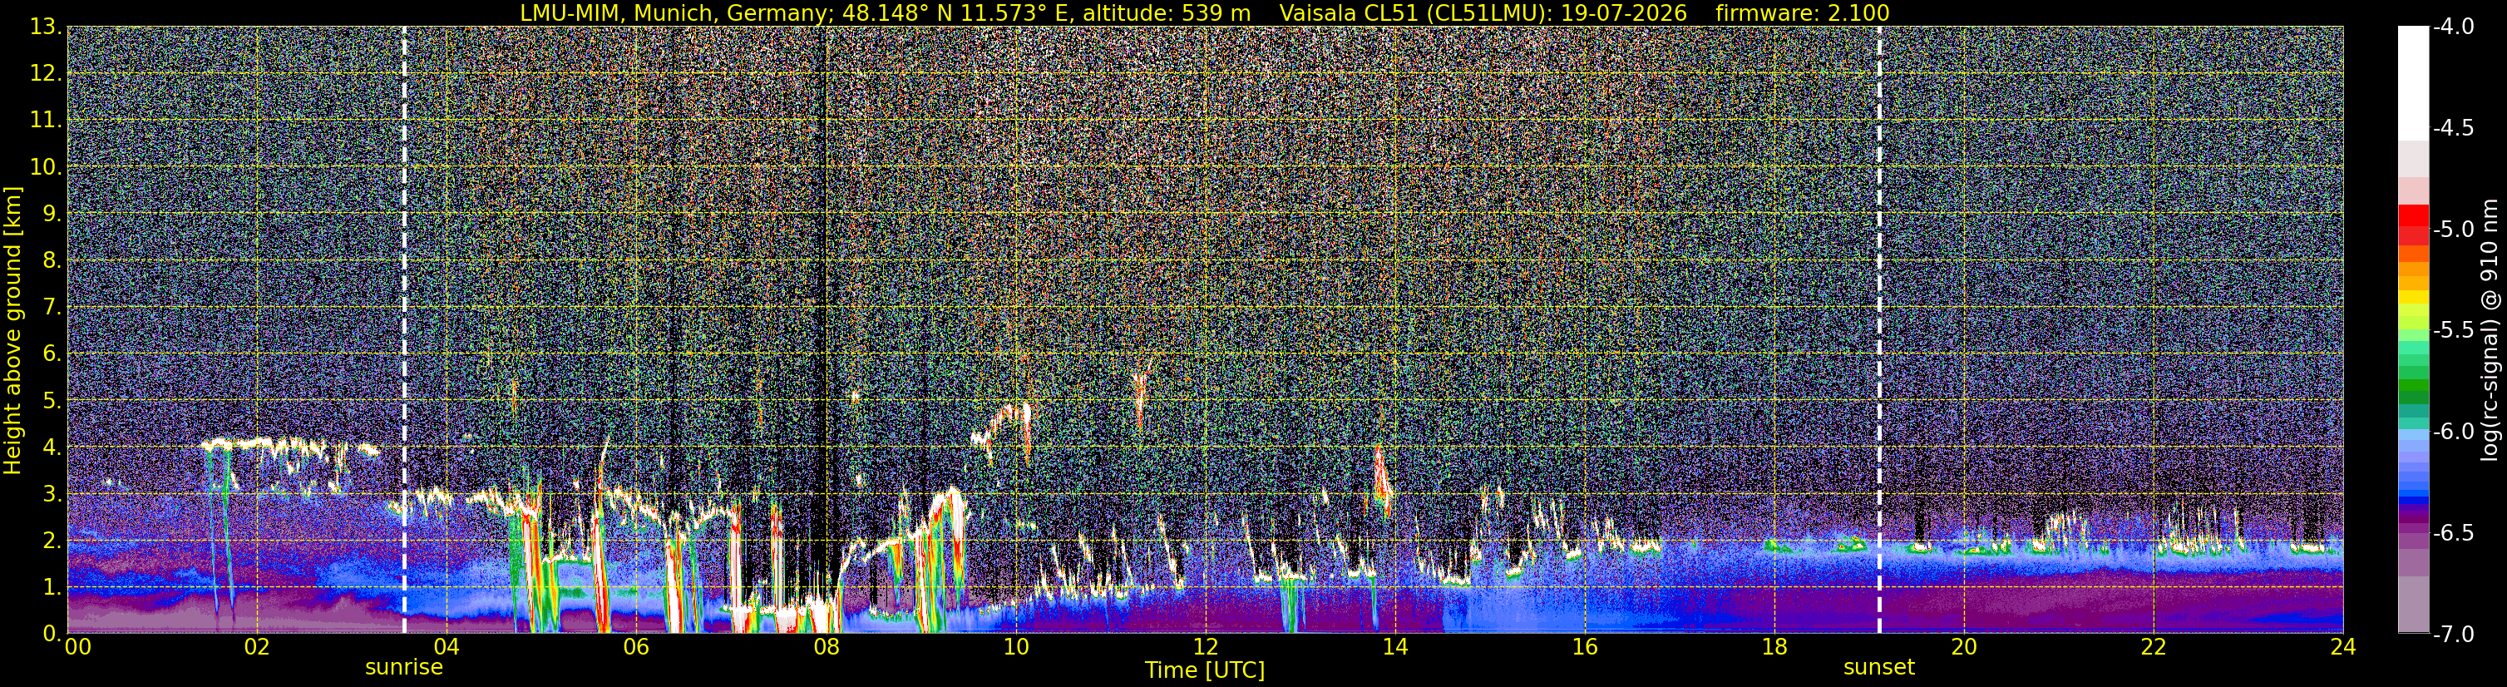
Task: Click the dashed white sunset marker line
Action: tap(1878, 330)
